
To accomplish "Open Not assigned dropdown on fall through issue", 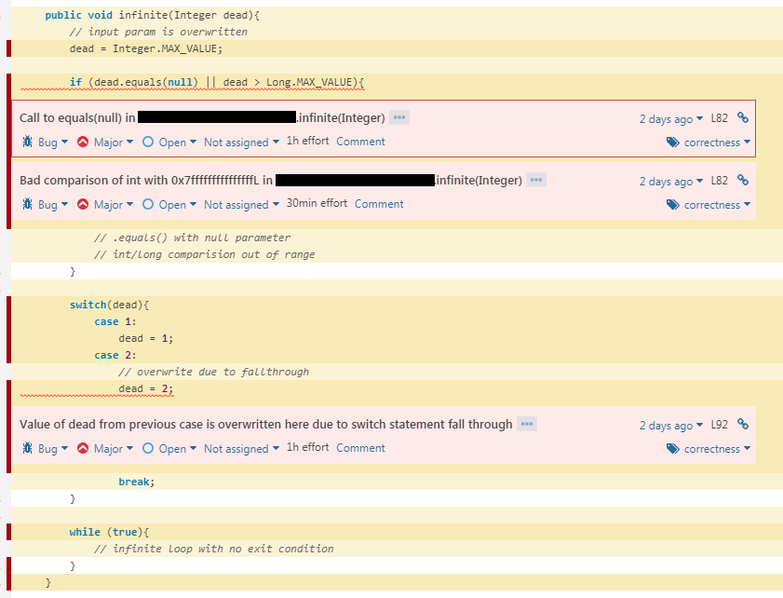I will click(241, 449).
